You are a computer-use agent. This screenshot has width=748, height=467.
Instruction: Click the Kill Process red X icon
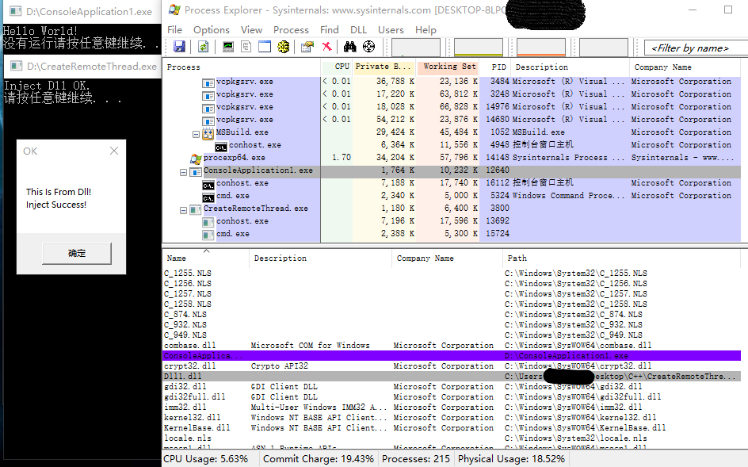[326, 48]
